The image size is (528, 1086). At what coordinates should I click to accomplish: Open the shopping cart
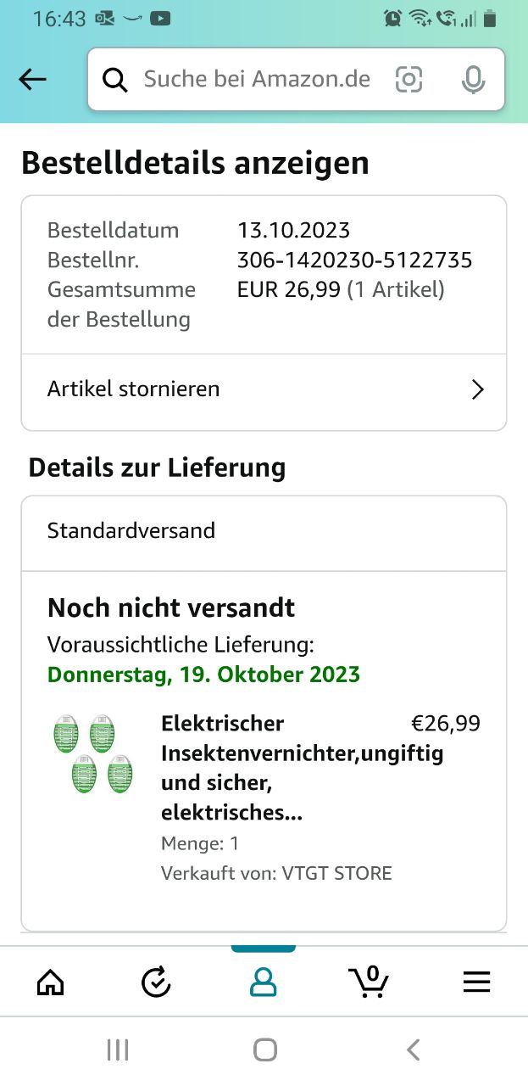(x=370, y=982)
